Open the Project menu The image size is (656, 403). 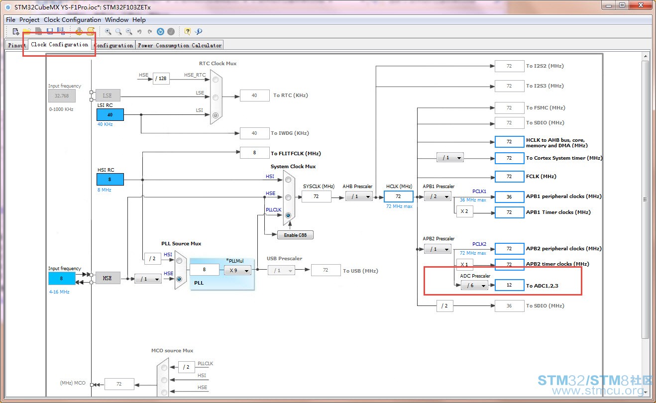pyautogui.click(x=29, y=20)
